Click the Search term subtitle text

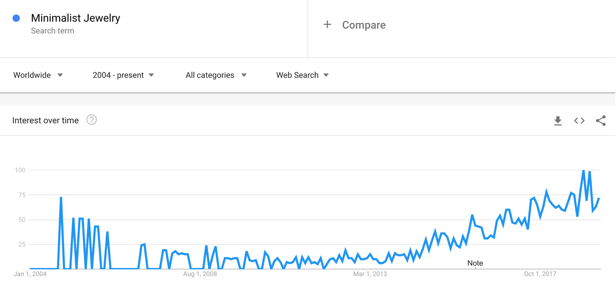tap(53, 31)
